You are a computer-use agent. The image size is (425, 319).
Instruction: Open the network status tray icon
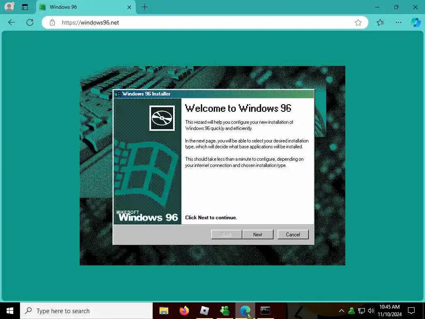[361, 311]
